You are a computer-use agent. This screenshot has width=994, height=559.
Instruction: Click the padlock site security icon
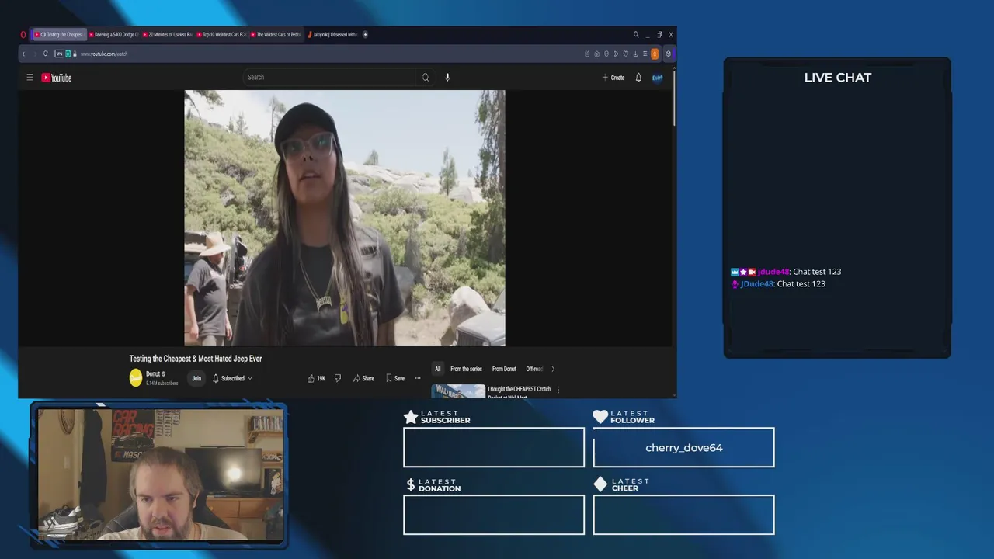[x=75, y=54]
